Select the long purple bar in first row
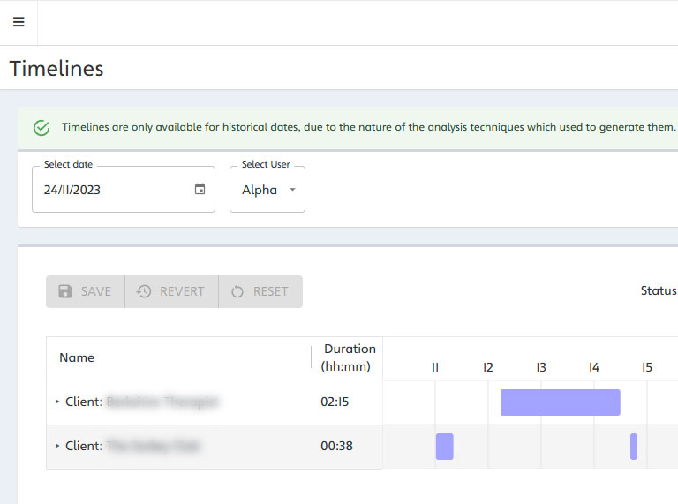The width and height of the screenshot is (678, 504). (x=560, y=402)
